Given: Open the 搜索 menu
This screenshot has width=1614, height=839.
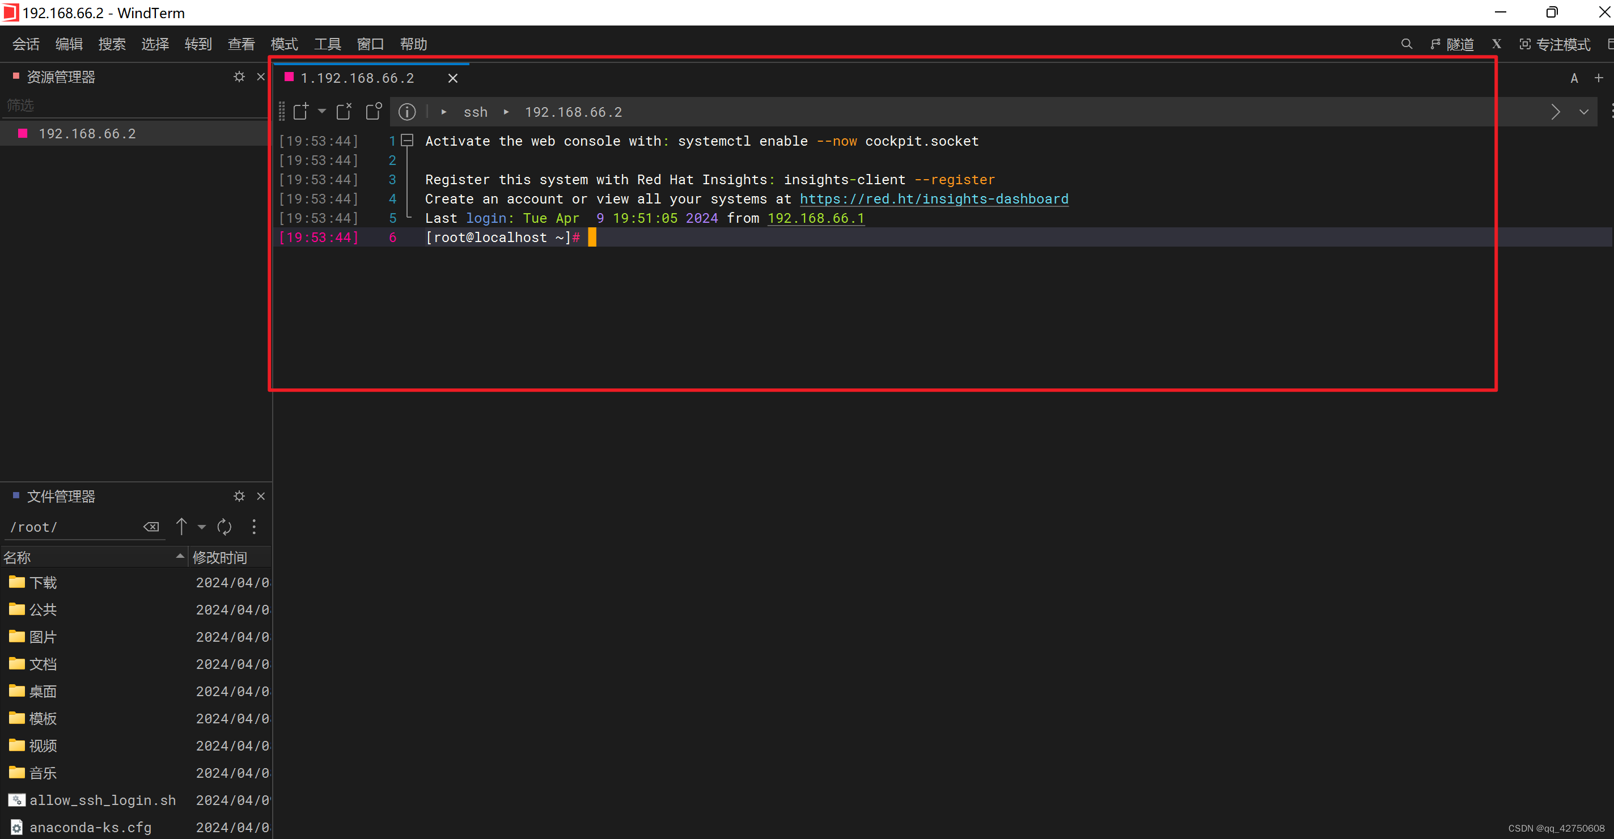Looking at the screenshot, I should tap(112, 44).
